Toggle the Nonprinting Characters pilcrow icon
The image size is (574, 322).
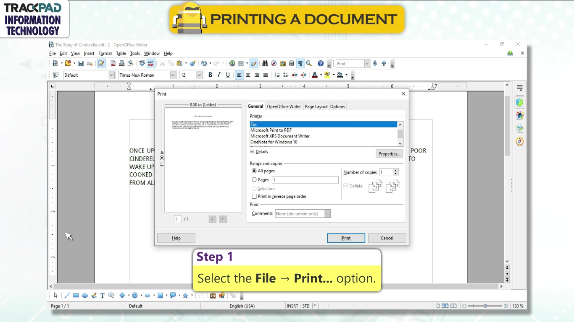[300, 64]
